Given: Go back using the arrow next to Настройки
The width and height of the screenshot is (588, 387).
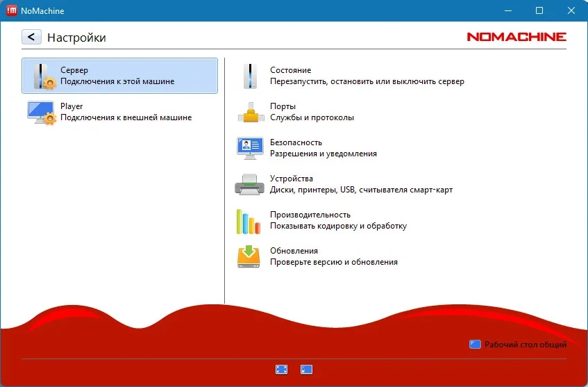Looking at the screenshot, I should [x=31, y=37].
